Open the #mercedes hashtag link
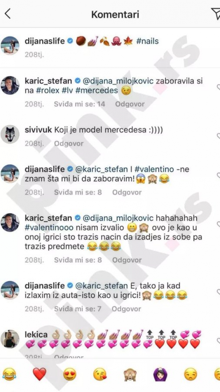The image size is (220, 392). pos(96,90)
